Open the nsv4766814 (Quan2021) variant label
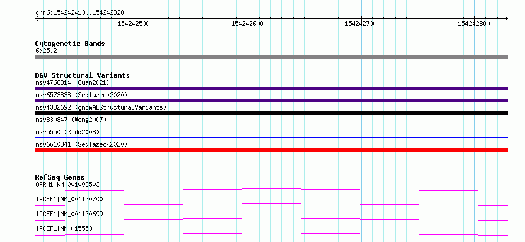Screen dimensions: 525x242 point(73,82)
